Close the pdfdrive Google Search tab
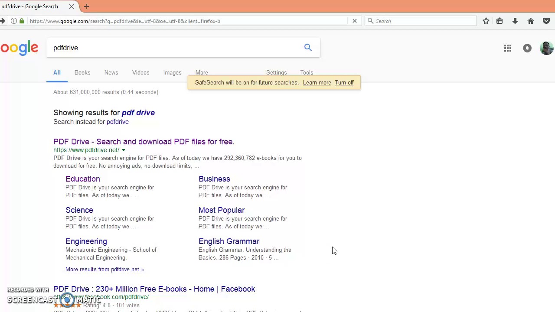 tap(72, 6)
